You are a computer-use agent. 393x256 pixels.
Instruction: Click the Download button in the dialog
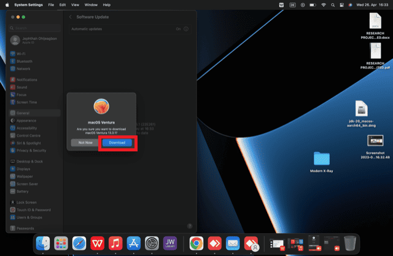(117, 142)
